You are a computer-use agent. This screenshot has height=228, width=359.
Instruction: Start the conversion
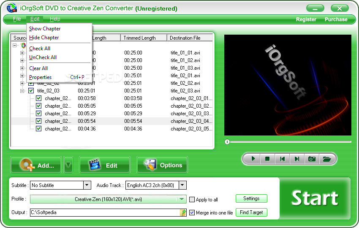coord(315,198)
